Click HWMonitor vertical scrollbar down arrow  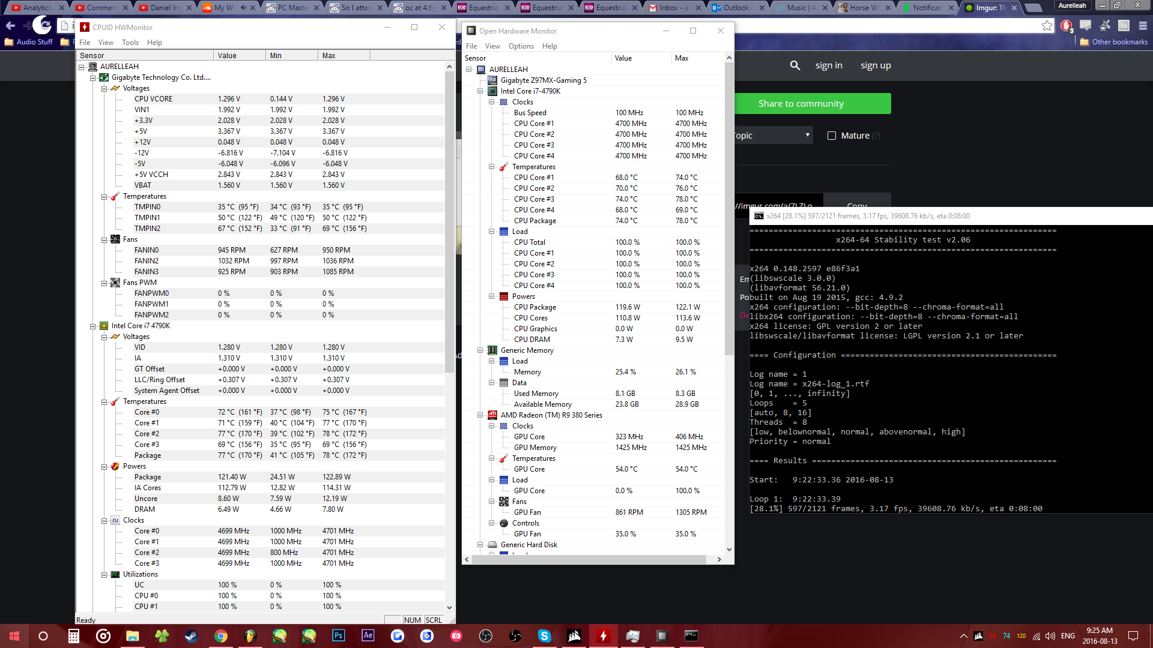pos(449,607)
